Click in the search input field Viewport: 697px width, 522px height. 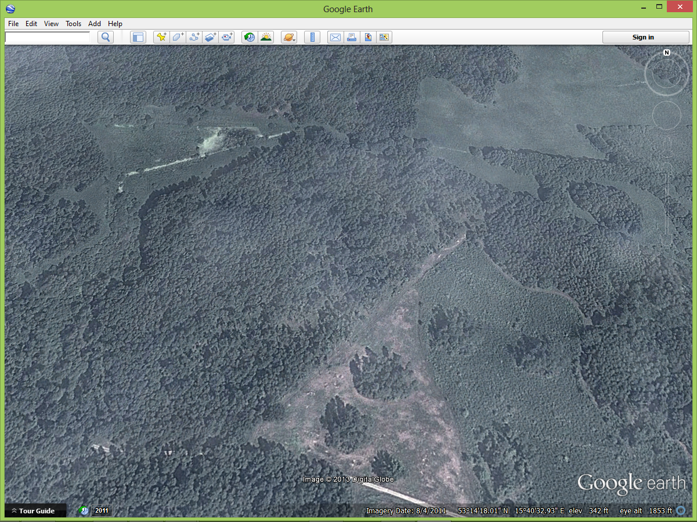pyautogui.click(x=48, y=37)
